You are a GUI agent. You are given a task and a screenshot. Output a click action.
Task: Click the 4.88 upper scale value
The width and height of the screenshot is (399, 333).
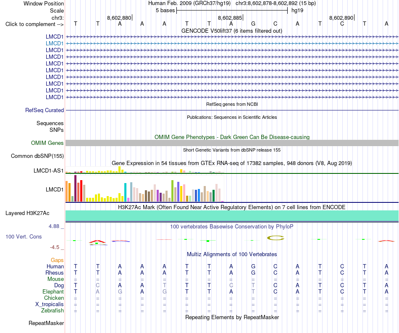(54, 226)
